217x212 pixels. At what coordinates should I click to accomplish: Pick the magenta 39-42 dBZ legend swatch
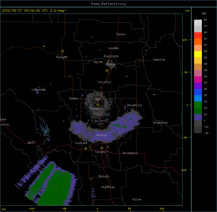[198, 79]
